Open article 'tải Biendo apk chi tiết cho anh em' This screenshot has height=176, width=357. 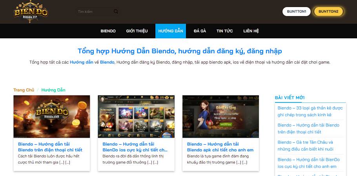click(220, 147)
